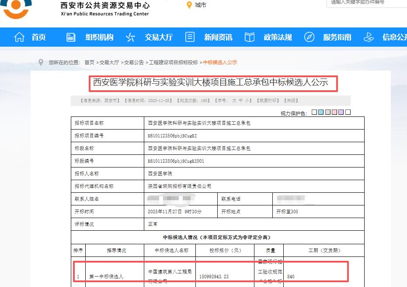Select the document icon for 组织机构
Viewport: 407px width, 287px height.
coord(71,37)
